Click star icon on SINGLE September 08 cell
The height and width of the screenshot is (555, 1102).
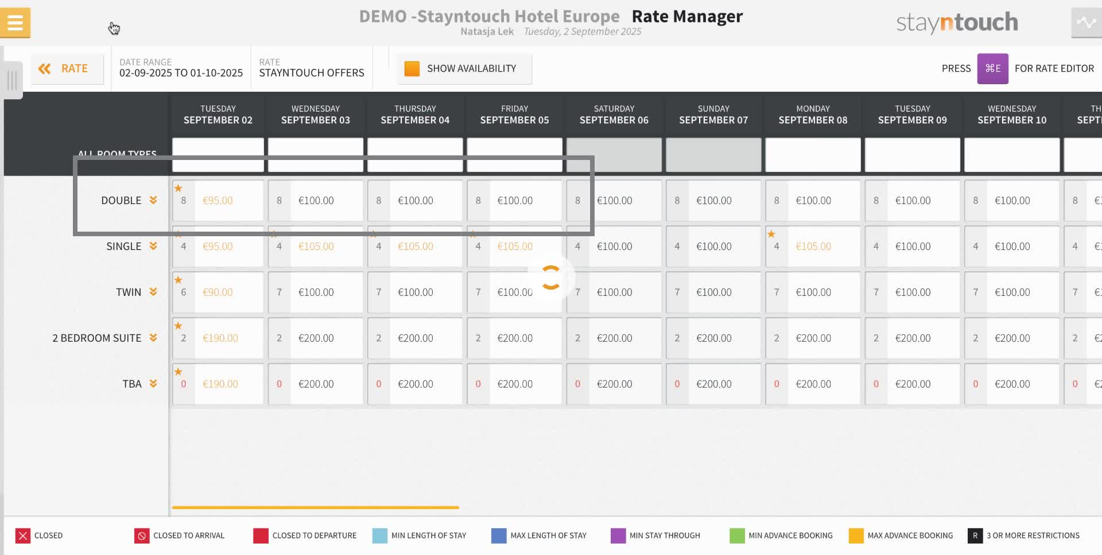click(771, 234)
